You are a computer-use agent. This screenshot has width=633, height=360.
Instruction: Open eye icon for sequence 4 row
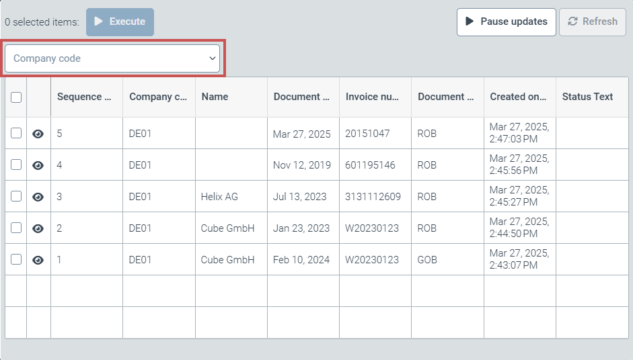tap(38, 165)
